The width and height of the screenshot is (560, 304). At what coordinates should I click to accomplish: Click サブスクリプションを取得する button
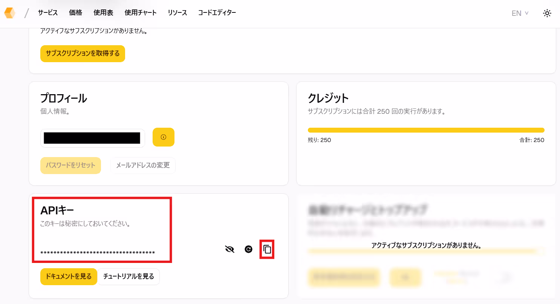pos(83,53)
